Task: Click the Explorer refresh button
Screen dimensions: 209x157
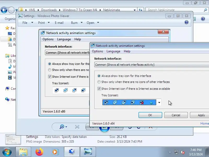Action: point(141,10)
